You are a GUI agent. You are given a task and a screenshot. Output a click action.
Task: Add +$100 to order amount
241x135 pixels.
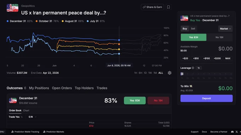click(206, 58)
